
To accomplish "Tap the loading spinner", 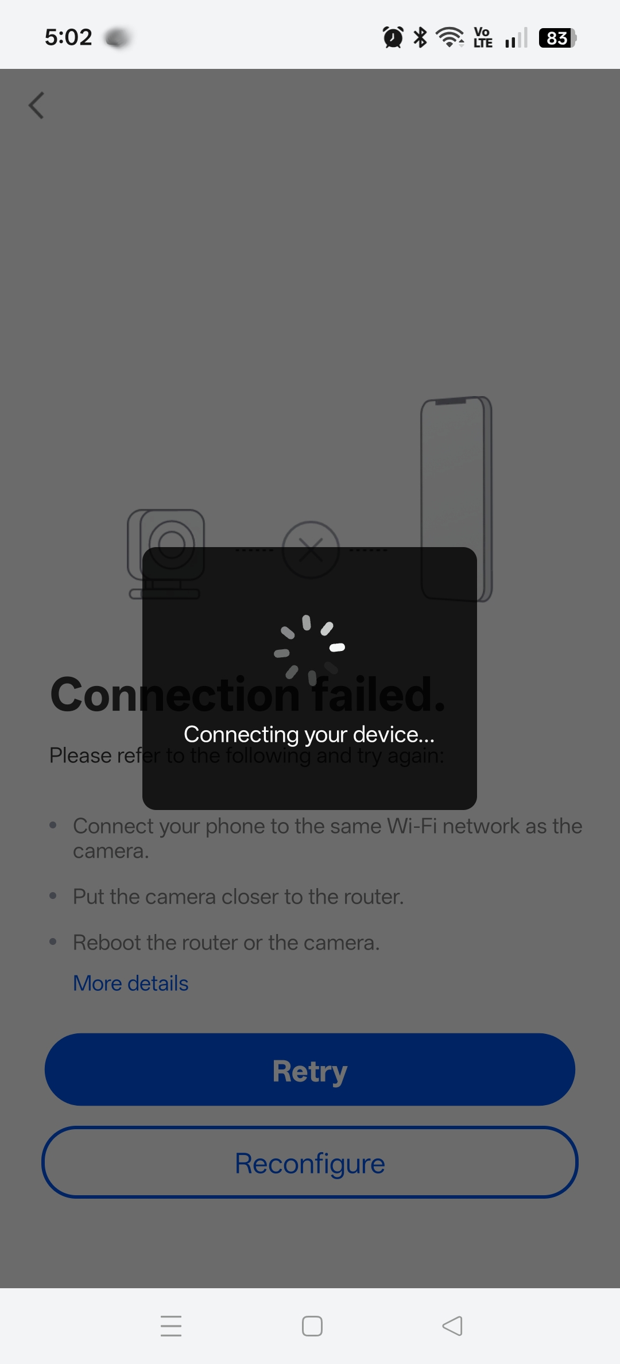I will 309,650.
